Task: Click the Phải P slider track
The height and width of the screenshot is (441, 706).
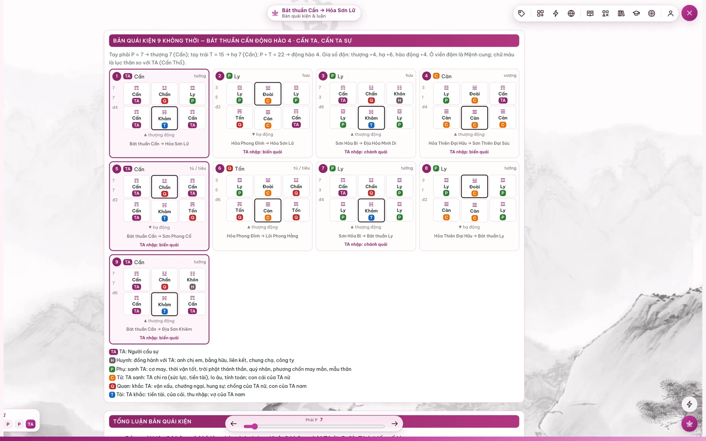Action: tap(314, 426)
